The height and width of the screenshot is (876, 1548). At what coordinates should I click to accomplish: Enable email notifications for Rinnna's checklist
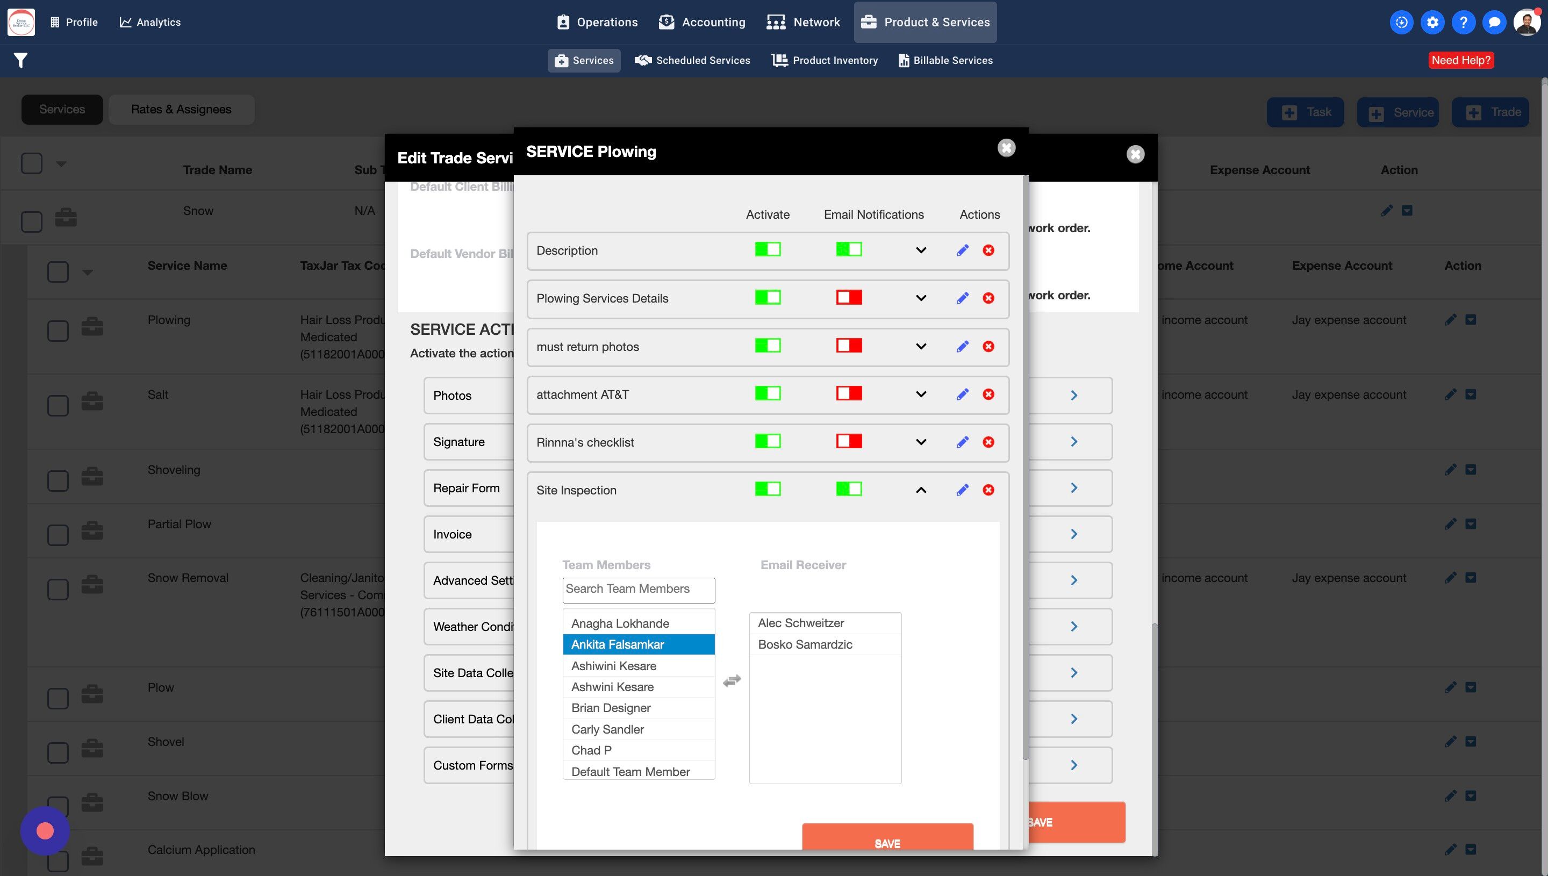tap(848, 442)
